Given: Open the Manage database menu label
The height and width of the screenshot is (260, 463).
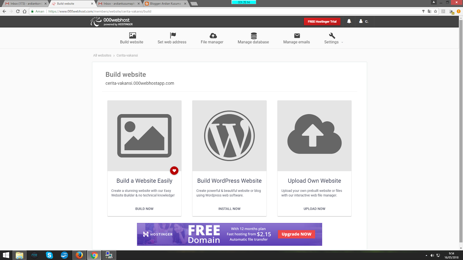Looking at the screenshot, I should pos(253,42).
